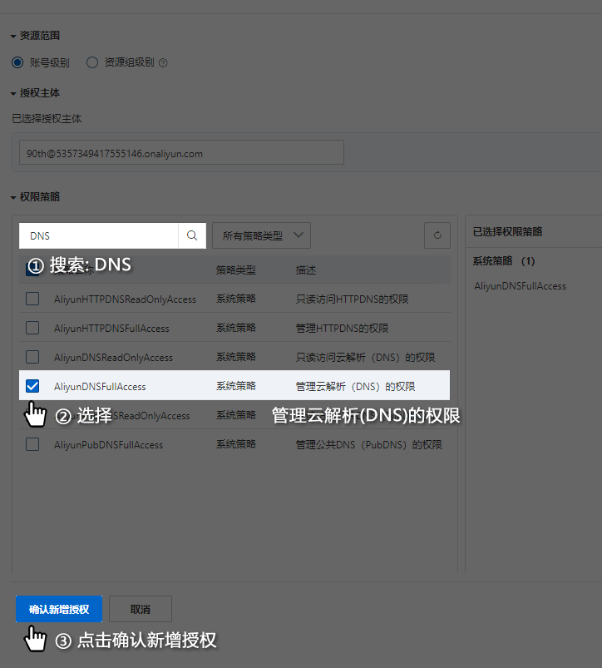Check AliyunHTTPDNSFullAccess policy checkbox
602x668 pixels.
pyautogui.click(x=32, y=328)
